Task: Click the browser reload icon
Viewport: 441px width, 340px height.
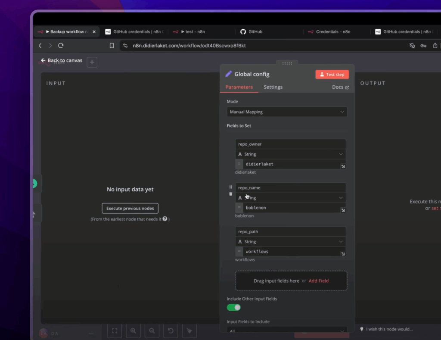Action: click(x=61, y=46)
